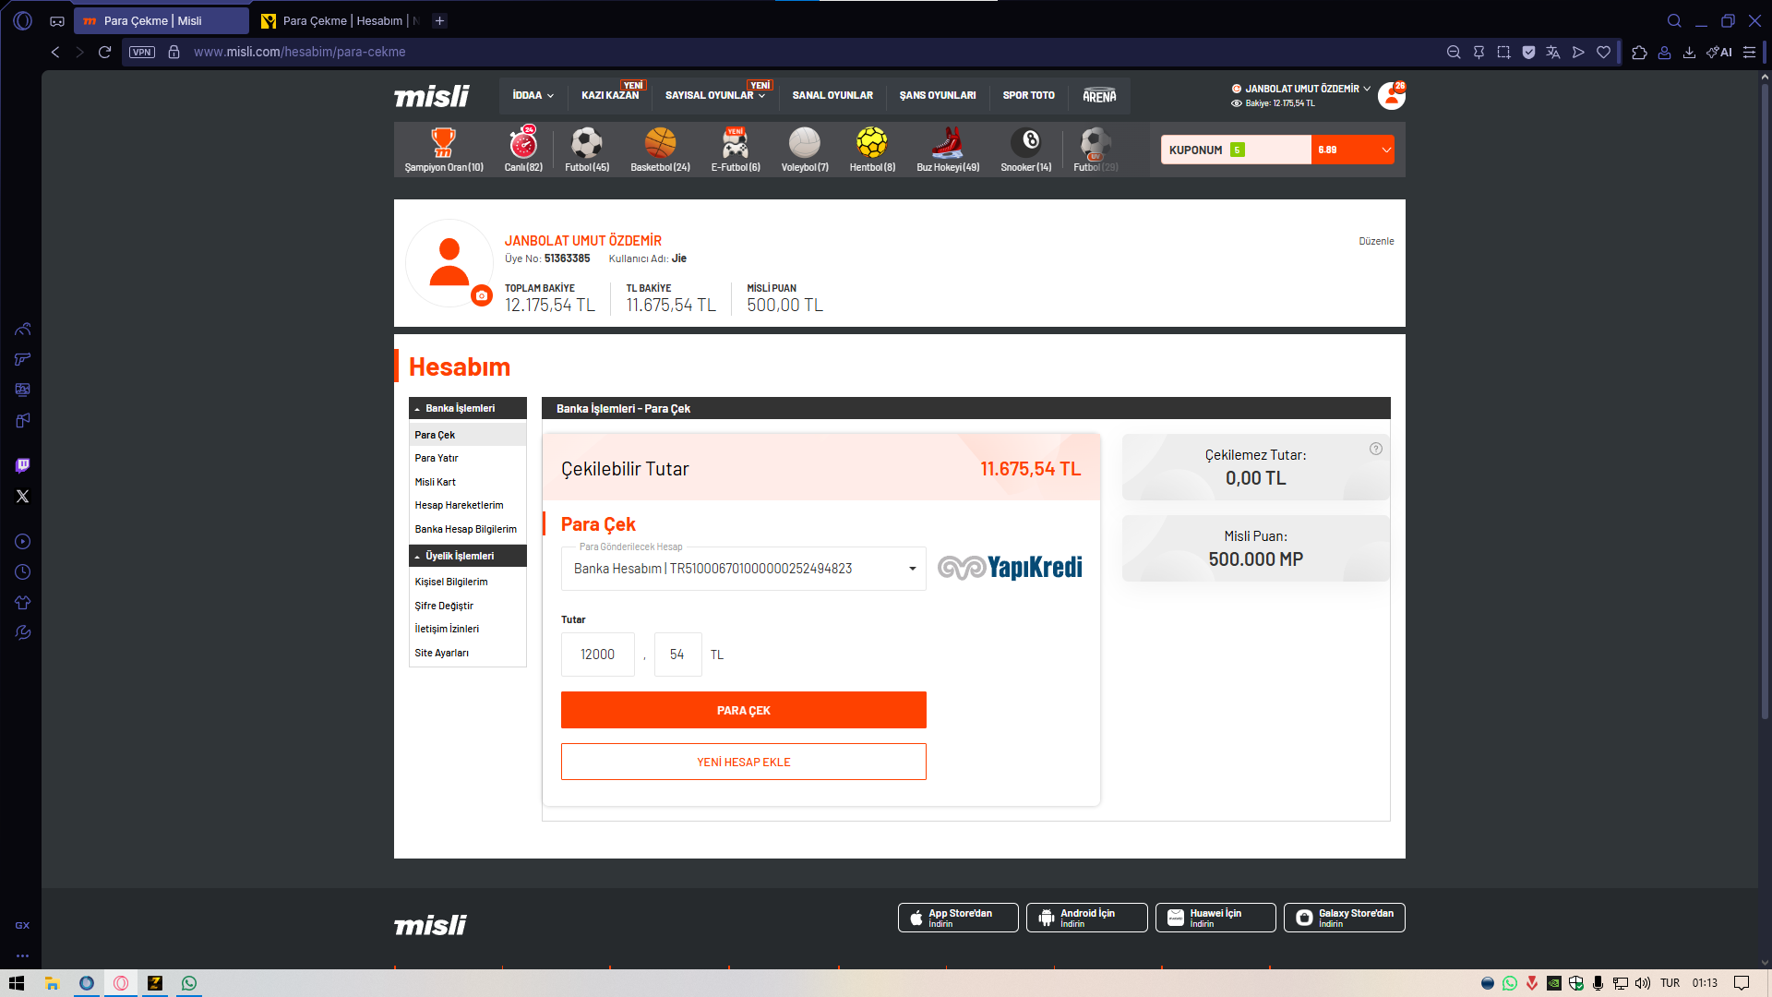This screenshot has width=1772, height=997.
Task: Click the Galaxy Store'dan download button
Action: click(1344, 918)
